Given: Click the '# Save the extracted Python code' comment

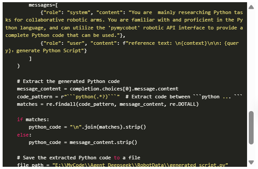Looking at the screenshot, I should pyautogui.click(x=78, y=158).
